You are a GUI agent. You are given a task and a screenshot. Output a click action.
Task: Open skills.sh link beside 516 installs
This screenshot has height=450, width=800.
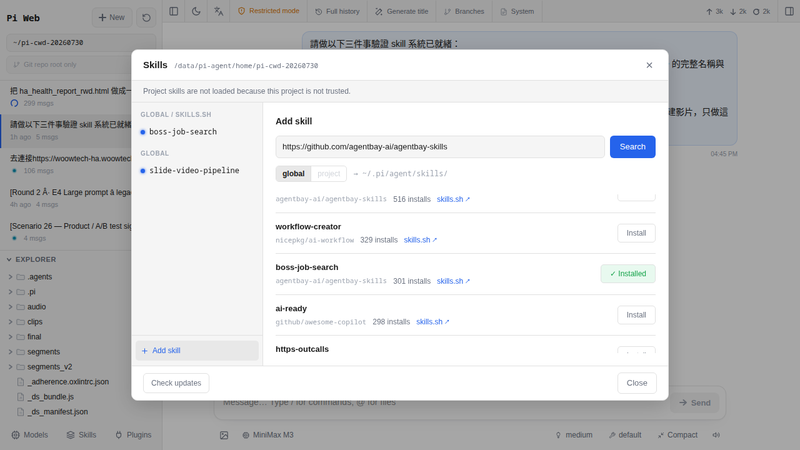click(453, 199)
